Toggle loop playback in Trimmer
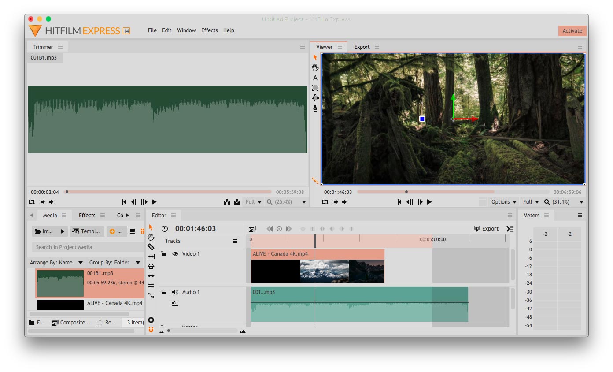The height and width of the screenshot is (372, 613). pos(31,202)
